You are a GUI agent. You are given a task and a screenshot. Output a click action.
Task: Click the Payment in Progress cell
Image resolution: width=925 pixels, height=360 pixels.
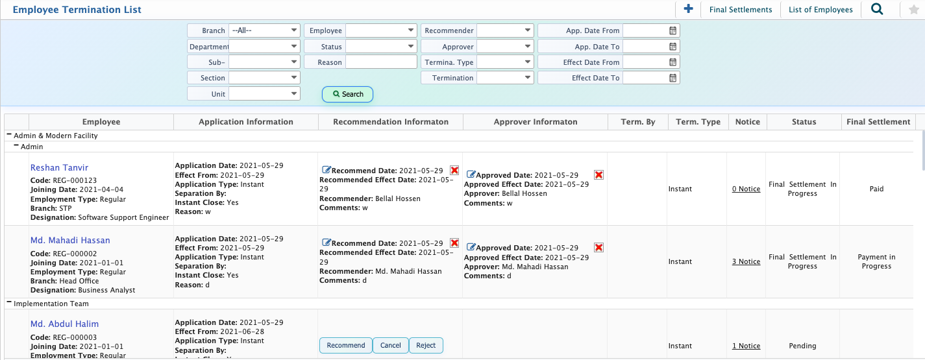click(x=877, y=261)
